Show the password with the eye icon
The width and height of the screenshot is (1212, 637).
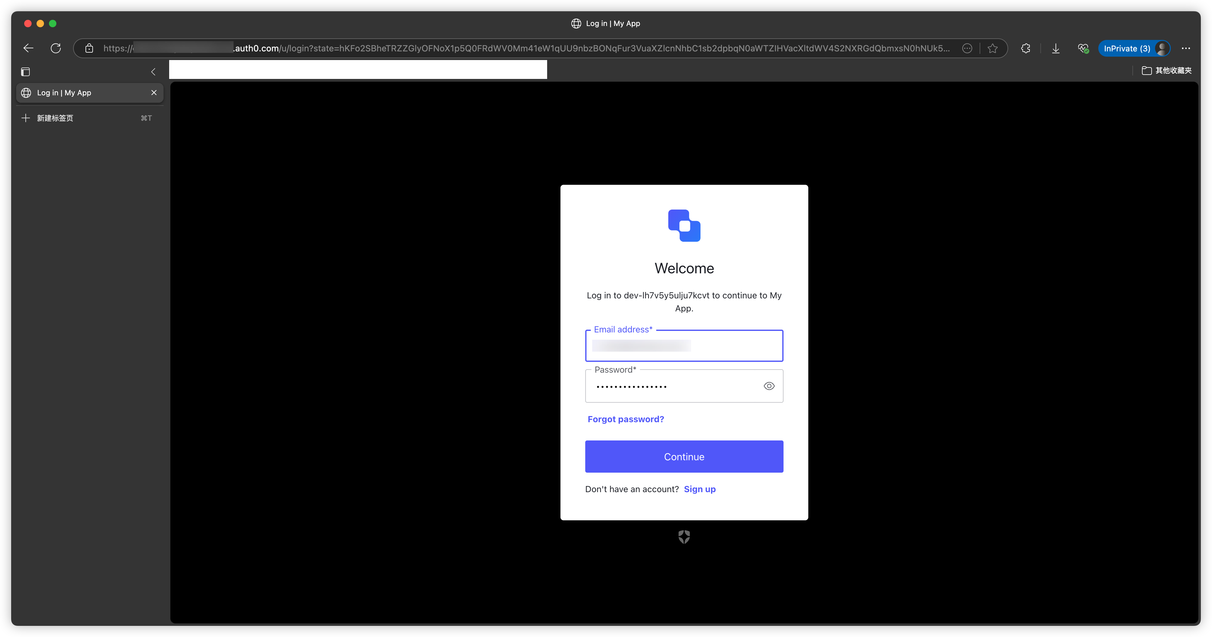pyautogui.click(x=769, y=386)
